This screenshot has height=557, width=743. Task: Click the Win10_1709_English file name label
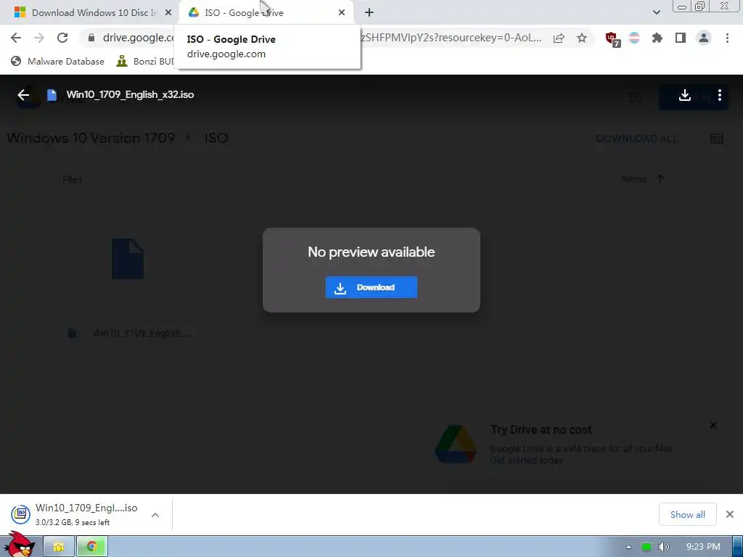[x=141, y=334]
